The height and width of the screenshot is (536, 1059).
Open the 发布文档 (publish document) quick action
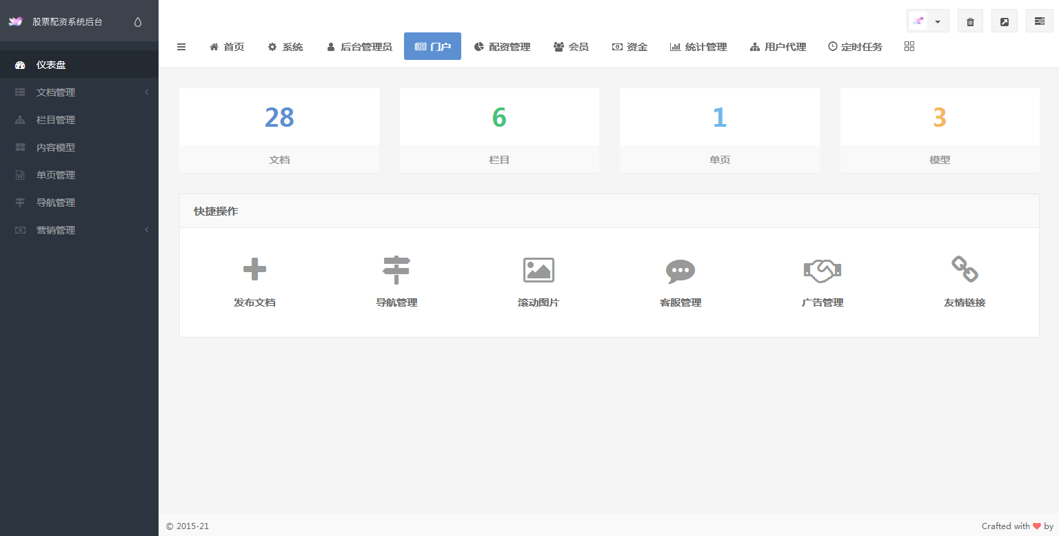[x=254, y=279]
